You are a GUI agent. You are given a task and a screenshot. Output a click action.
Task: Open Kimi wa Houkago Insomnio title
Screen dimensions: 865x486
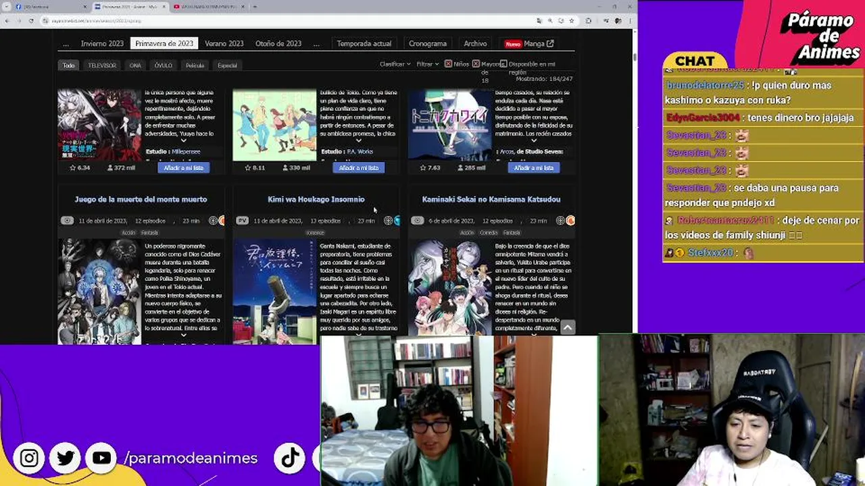tap(316, 199)
